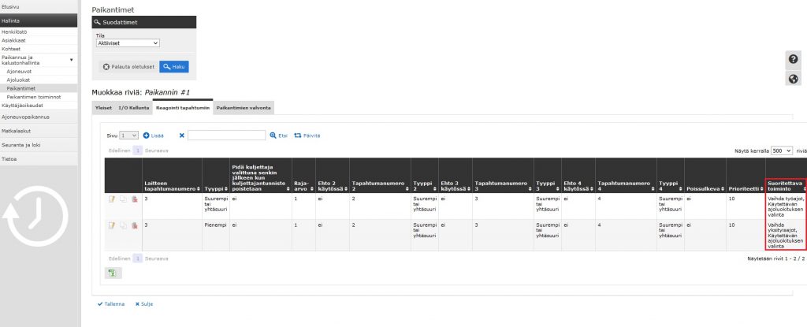Change the Näytä kerralla 500 rows dropdown
This screenshot has width=807, height=327.
pyautogui.click(x=781, y=149)
